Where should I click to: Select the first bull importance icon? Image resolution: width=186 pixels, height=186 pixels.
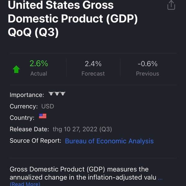(51, 94)
